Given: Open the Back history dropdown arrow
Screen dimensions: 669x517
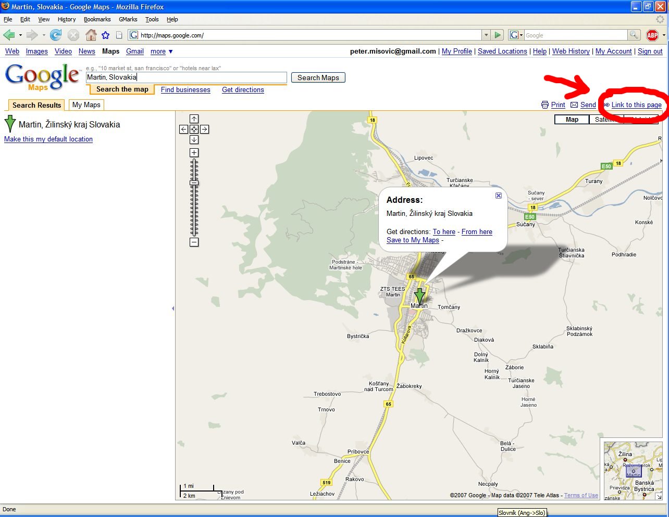Looking at the screenshot, I should coord(20,35).
